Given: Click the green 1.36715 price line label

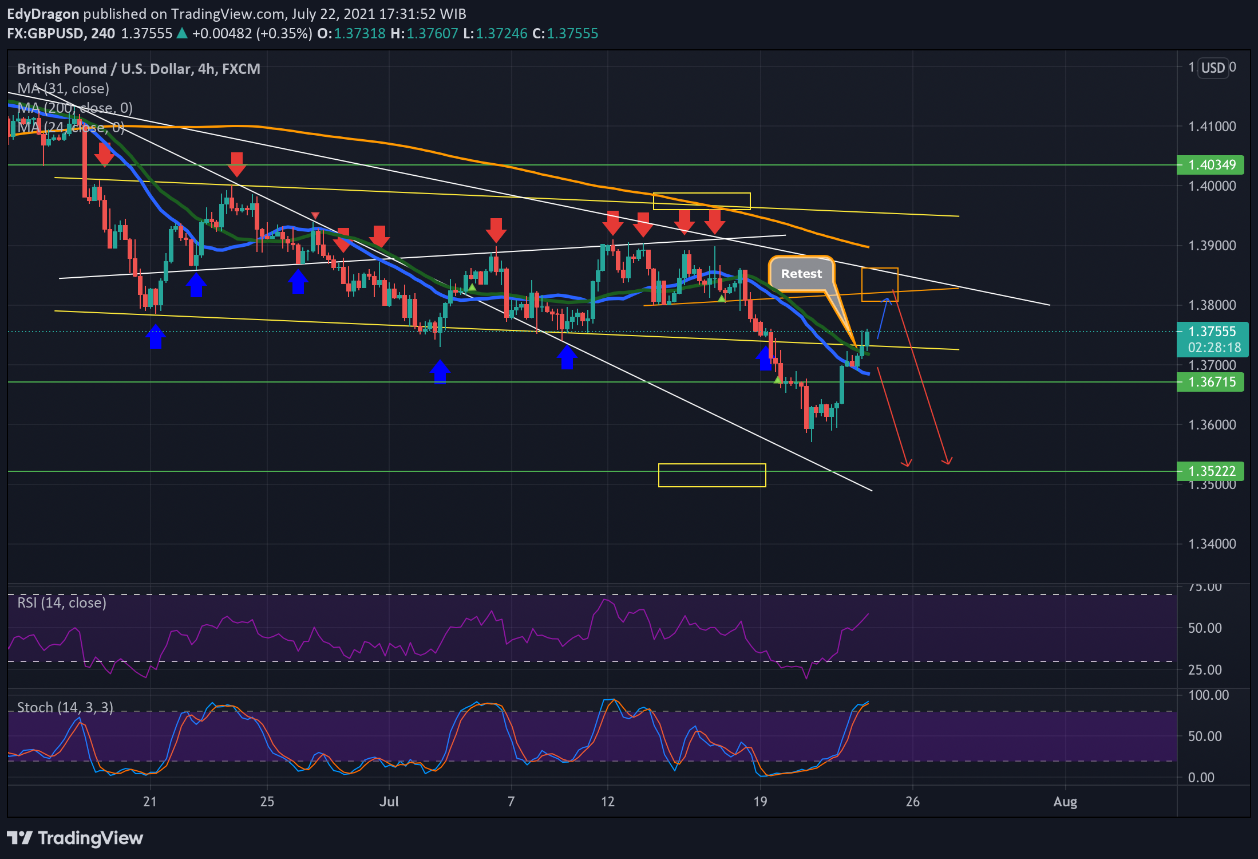Looking at the screenshot, I should (1210, 382).
